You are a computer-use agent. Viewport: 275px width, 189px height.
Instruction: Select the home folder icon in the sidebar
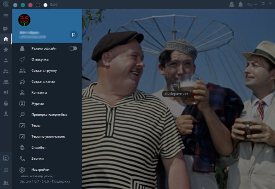point(6,39)
